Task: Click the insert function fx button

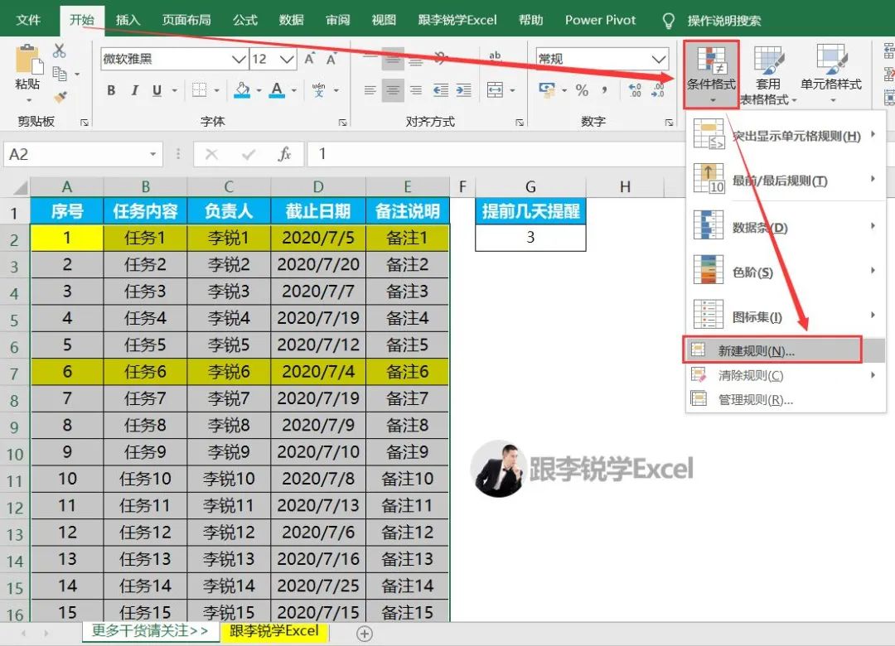Action: point(284,154)
